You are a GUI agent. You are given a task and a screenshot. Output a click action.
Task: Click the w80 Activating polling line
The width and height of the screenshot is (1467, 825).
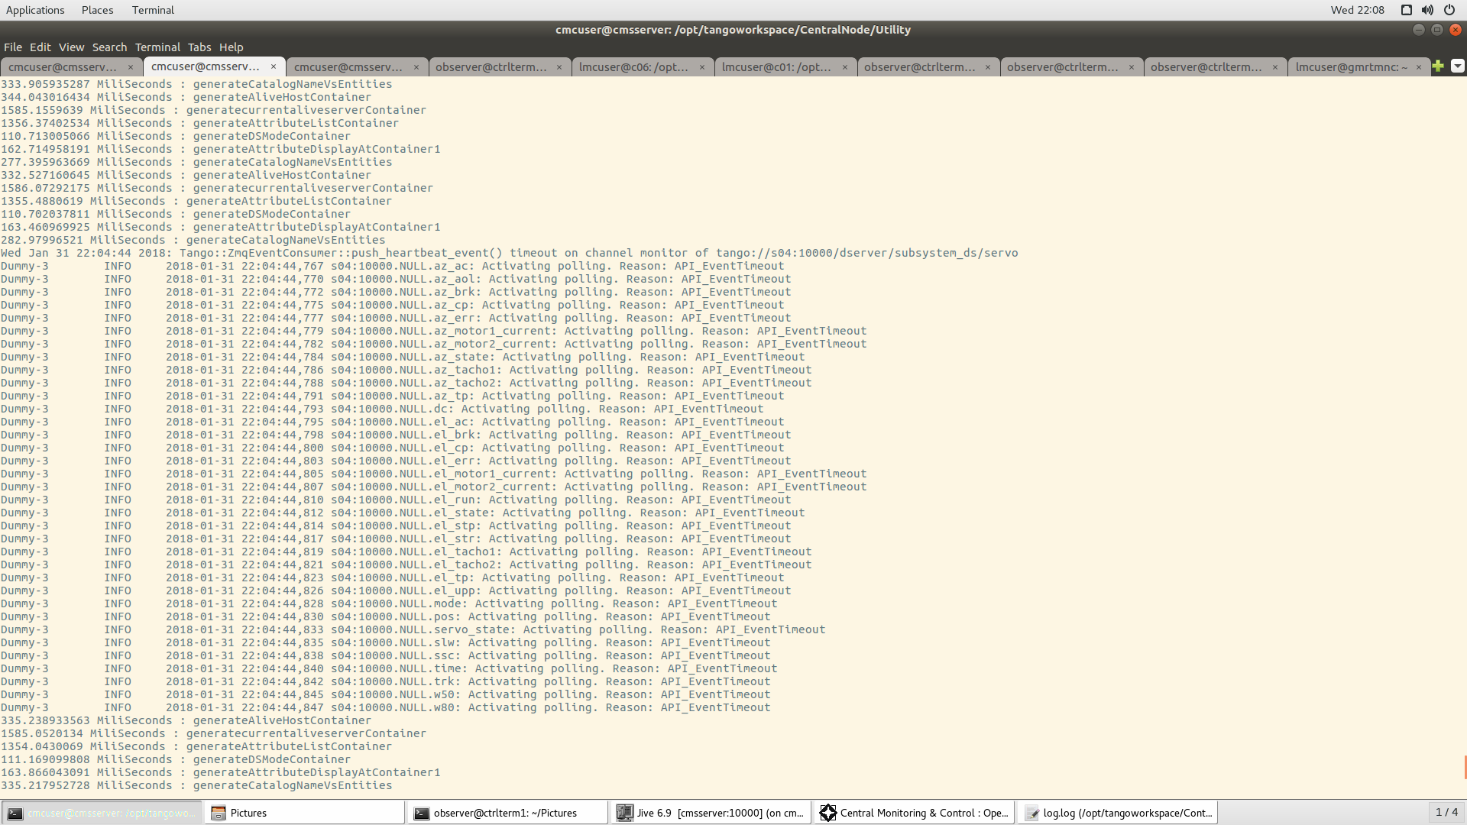[x=386, y=707]
